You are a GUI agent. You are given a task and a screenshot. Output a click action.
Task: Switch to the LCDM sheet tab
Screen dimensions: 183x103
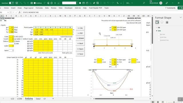(19, 99)
